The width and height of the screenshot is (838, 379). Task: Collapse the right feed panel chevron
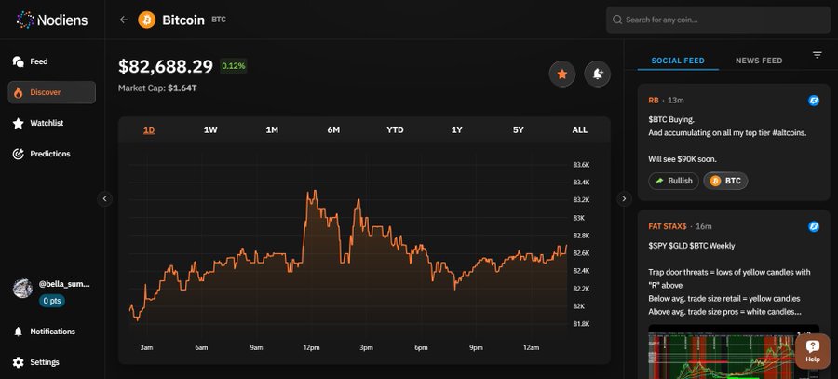click(x=624, y=199)
